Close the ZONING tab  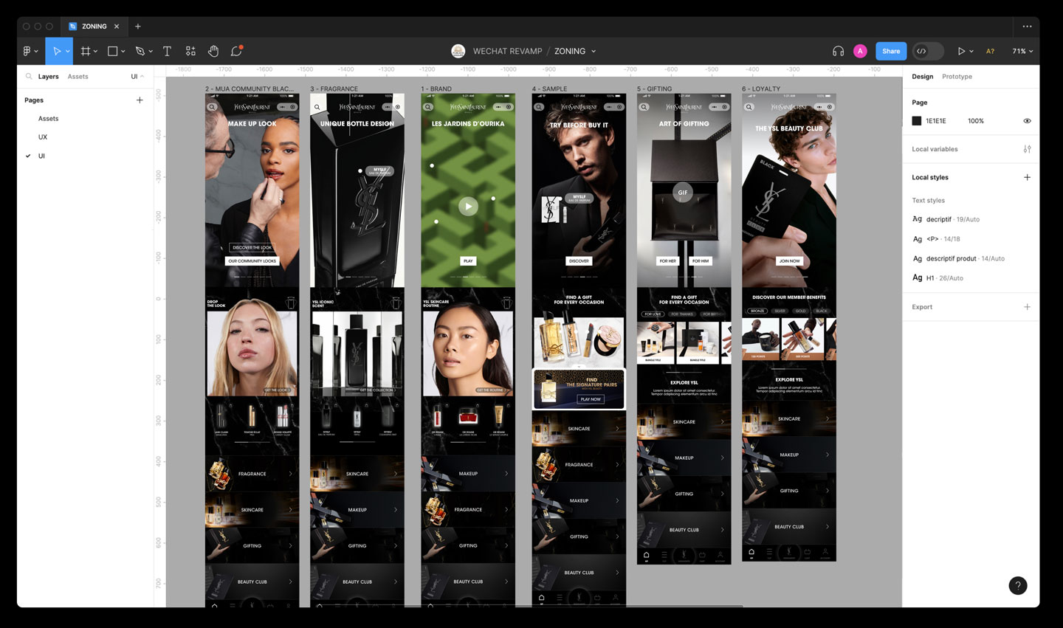point(116,27)
